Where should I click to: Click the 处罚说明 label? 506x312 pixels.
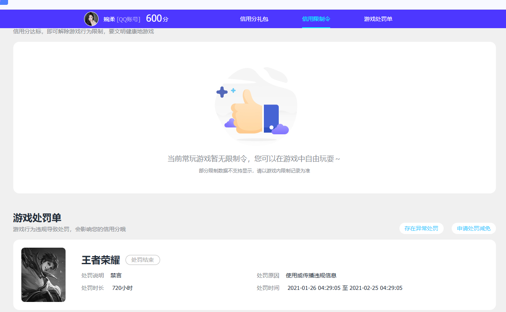[93, 275]
